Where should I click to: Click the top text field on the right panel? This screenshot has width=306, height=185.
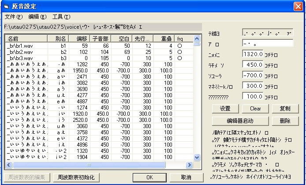click(x=268, y=33)
